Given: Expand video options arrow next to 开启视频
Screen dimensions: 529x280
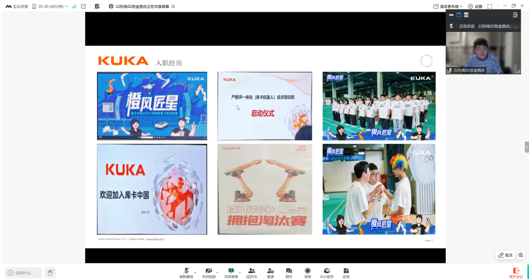Looking at the screenshot, I should coord(217,272).
